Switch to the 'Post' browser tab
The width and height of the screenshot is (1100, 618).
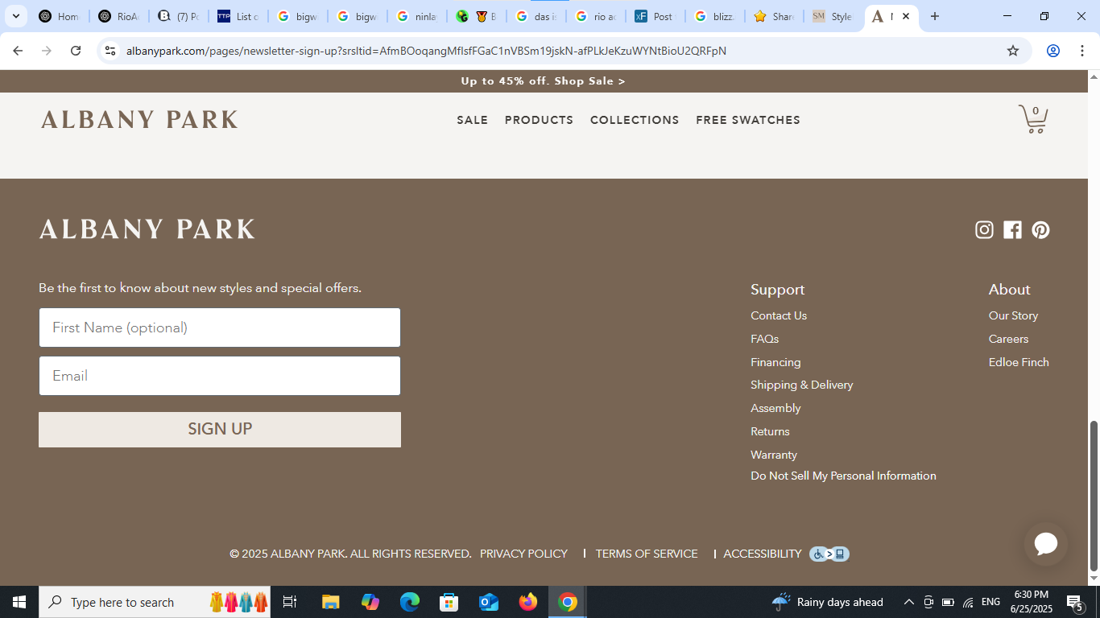tap(655, 16)
